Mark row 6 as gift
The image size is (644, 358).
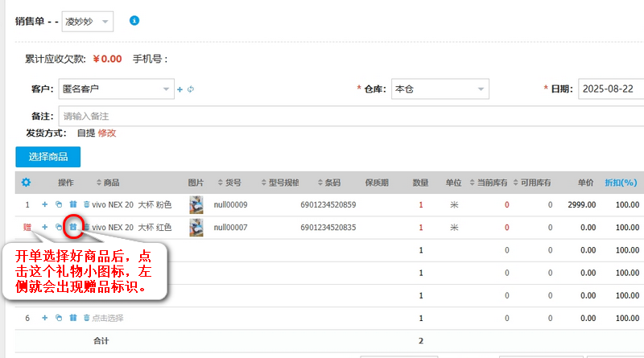[73, 318]
